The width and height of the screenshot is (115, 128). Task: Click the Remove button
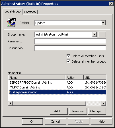(x=78, y=111)
